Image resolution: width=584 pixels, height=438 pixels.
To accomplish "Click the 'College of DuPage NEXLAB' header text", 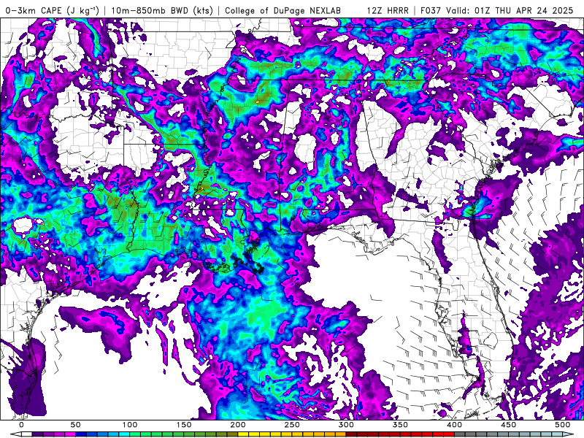I will pos(283,10).
